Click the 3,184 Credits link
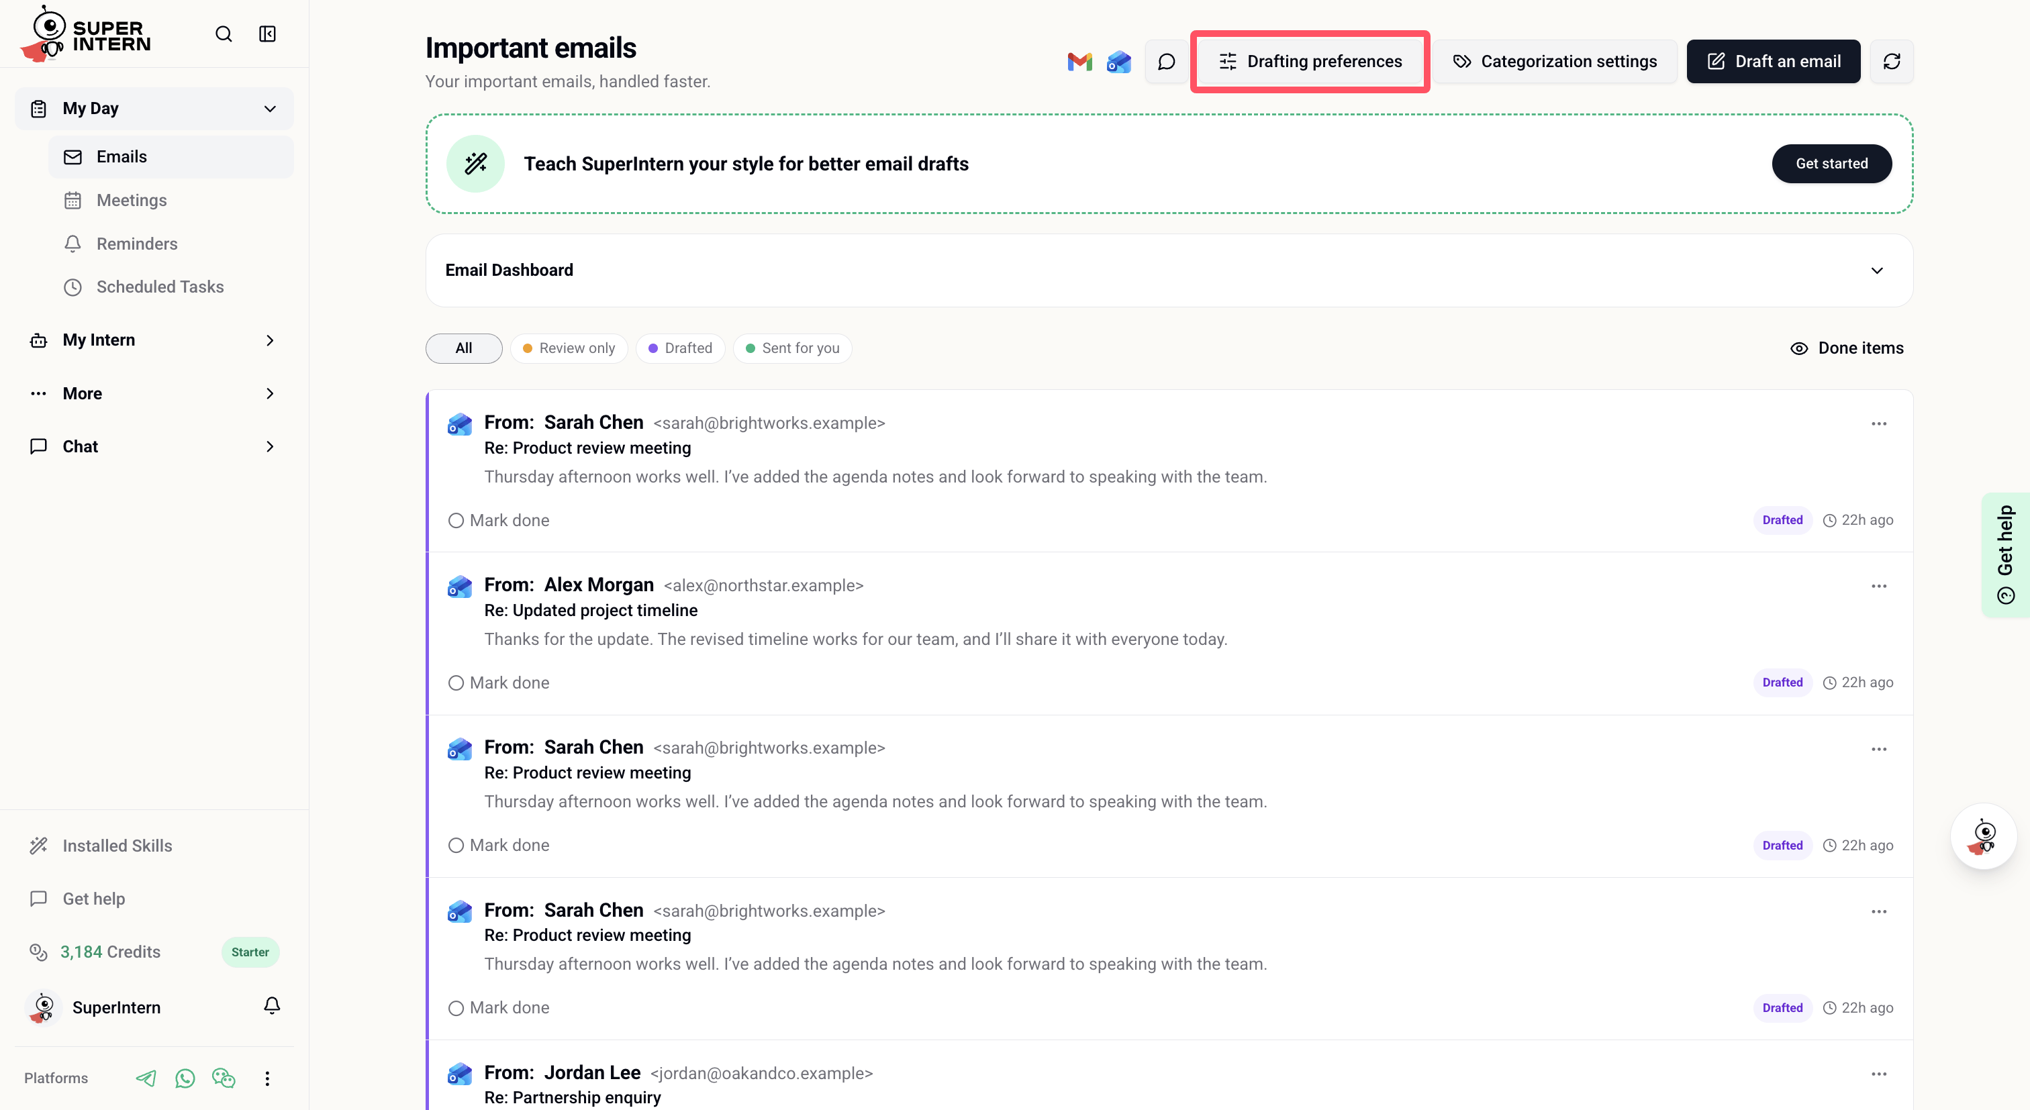Screen dimensions: 2030x1110 pos(110,952)
